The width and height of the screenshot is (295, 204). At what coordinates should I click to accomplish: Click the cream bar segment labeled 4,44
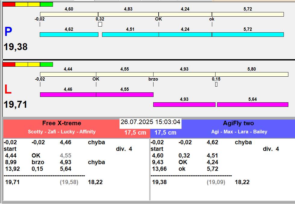click(x=68, y=74)
